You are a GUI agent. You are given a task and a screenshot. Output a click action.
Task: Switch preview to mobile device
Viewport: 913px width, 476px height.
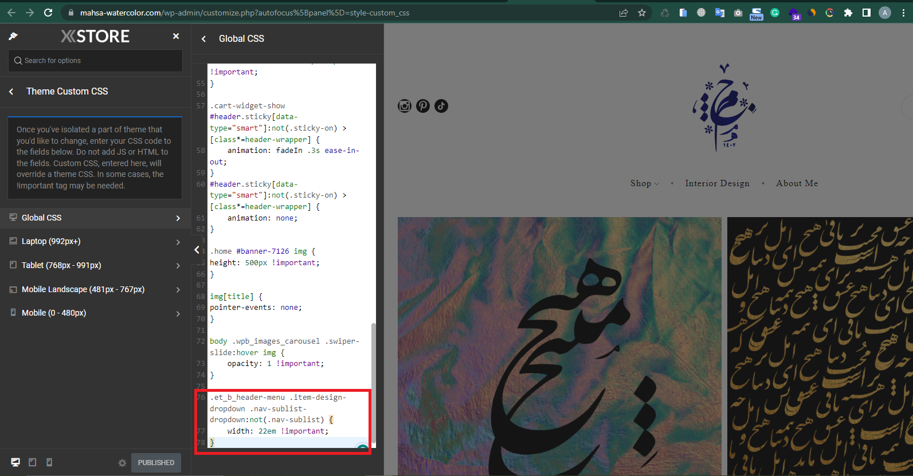[49, 462]
